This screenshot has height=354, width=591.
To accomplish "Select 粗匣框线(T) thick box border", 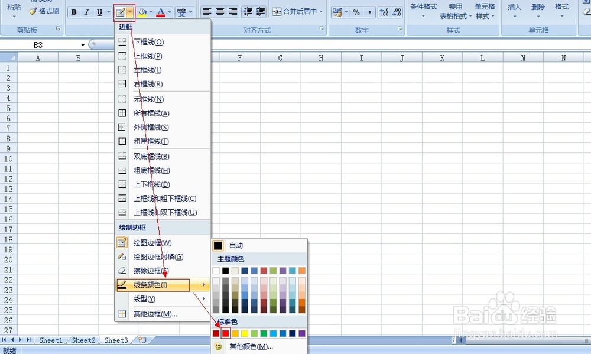I will (x=163, y=141).
